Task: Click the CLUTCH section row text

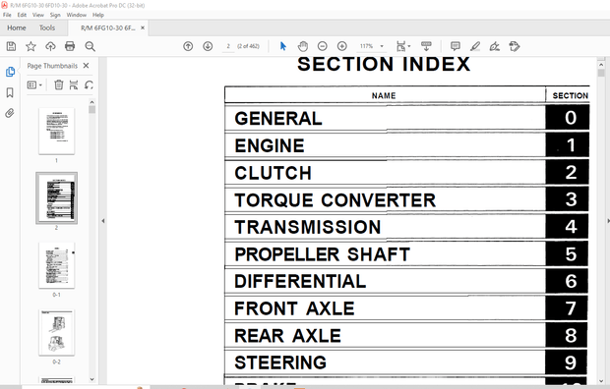Action: pyautogui.click(x=273, y=173)
